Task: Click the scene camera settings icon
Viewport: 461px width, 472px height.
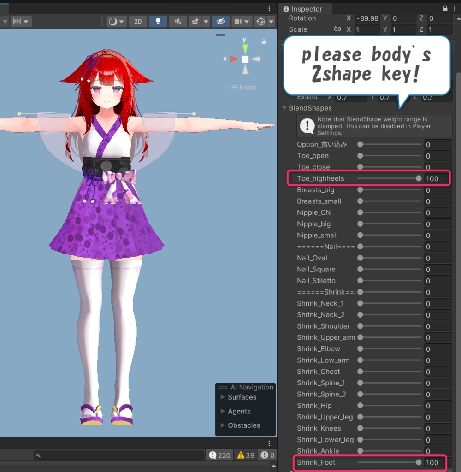Action: [x=238, y=21]
